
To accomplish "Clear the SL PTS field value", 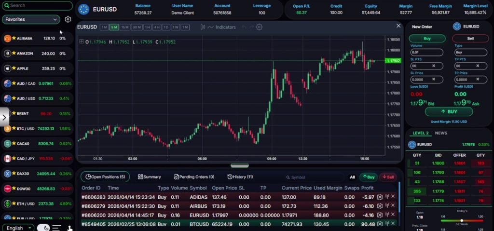I will [434, 66].
